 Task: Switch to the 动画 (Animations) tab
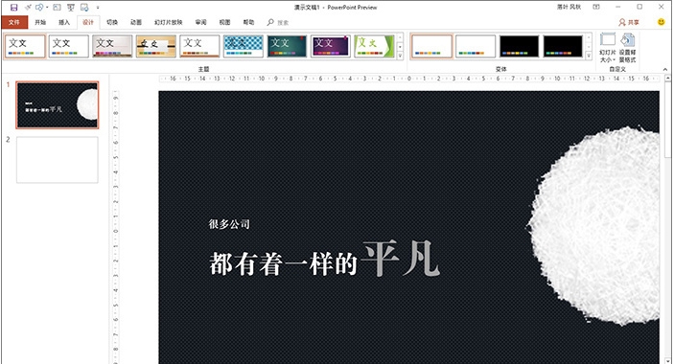point(136,22)
